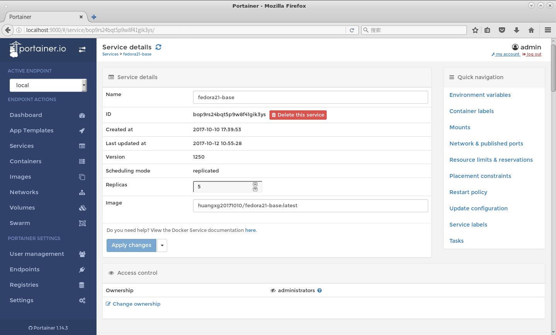The image size is (556, 335).
Task: Bookmark this page with the star icon
Action: [475, 30]
